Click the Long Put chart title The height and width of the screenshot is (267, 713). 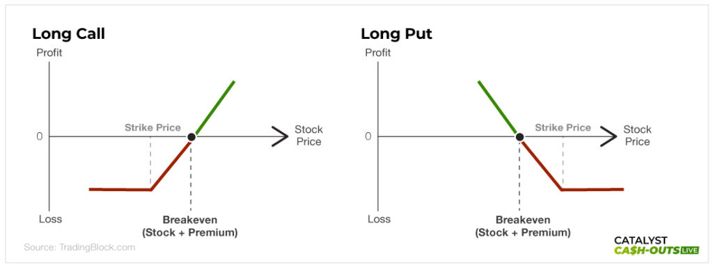pyautogui.click(x=396, y=34)
